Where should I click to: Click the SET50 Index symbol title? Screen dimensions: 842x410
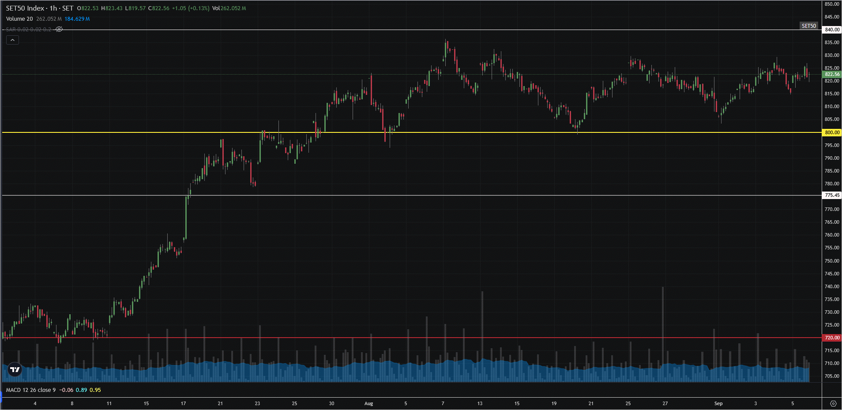(x=25, y=8)
